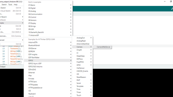Expand the 07.Display examples
The height and width of the screenshot is (97, 173).
tap(48, 23)
